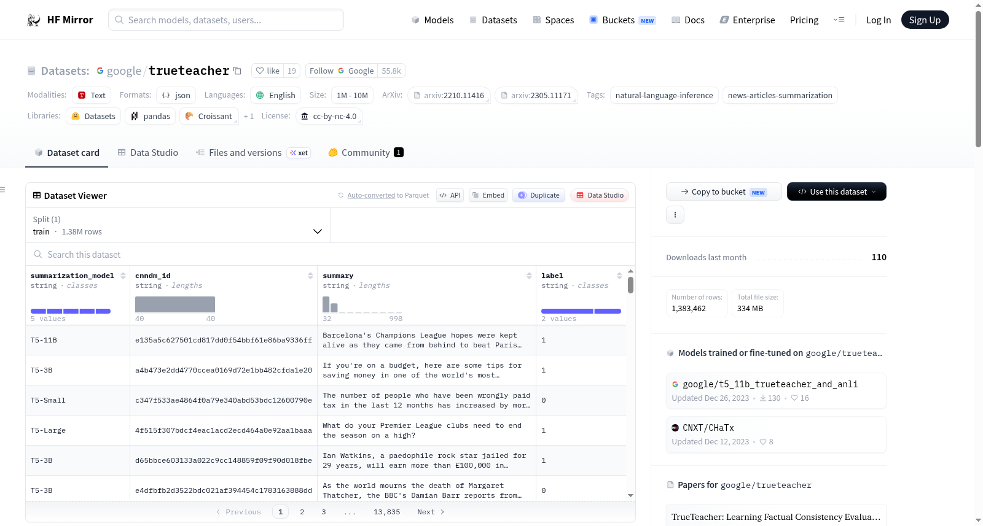Go to page 2 of the dataset

pyautogui.click(x=302, y=512)
